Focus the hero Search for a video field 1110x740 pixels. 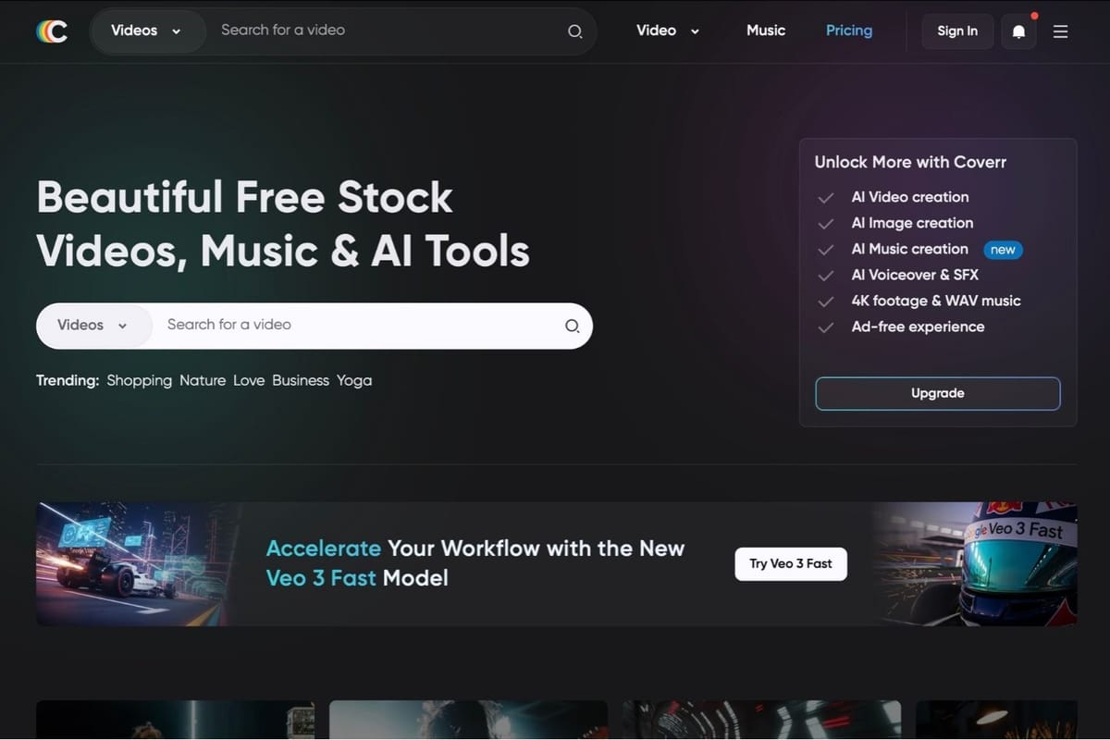356,326
